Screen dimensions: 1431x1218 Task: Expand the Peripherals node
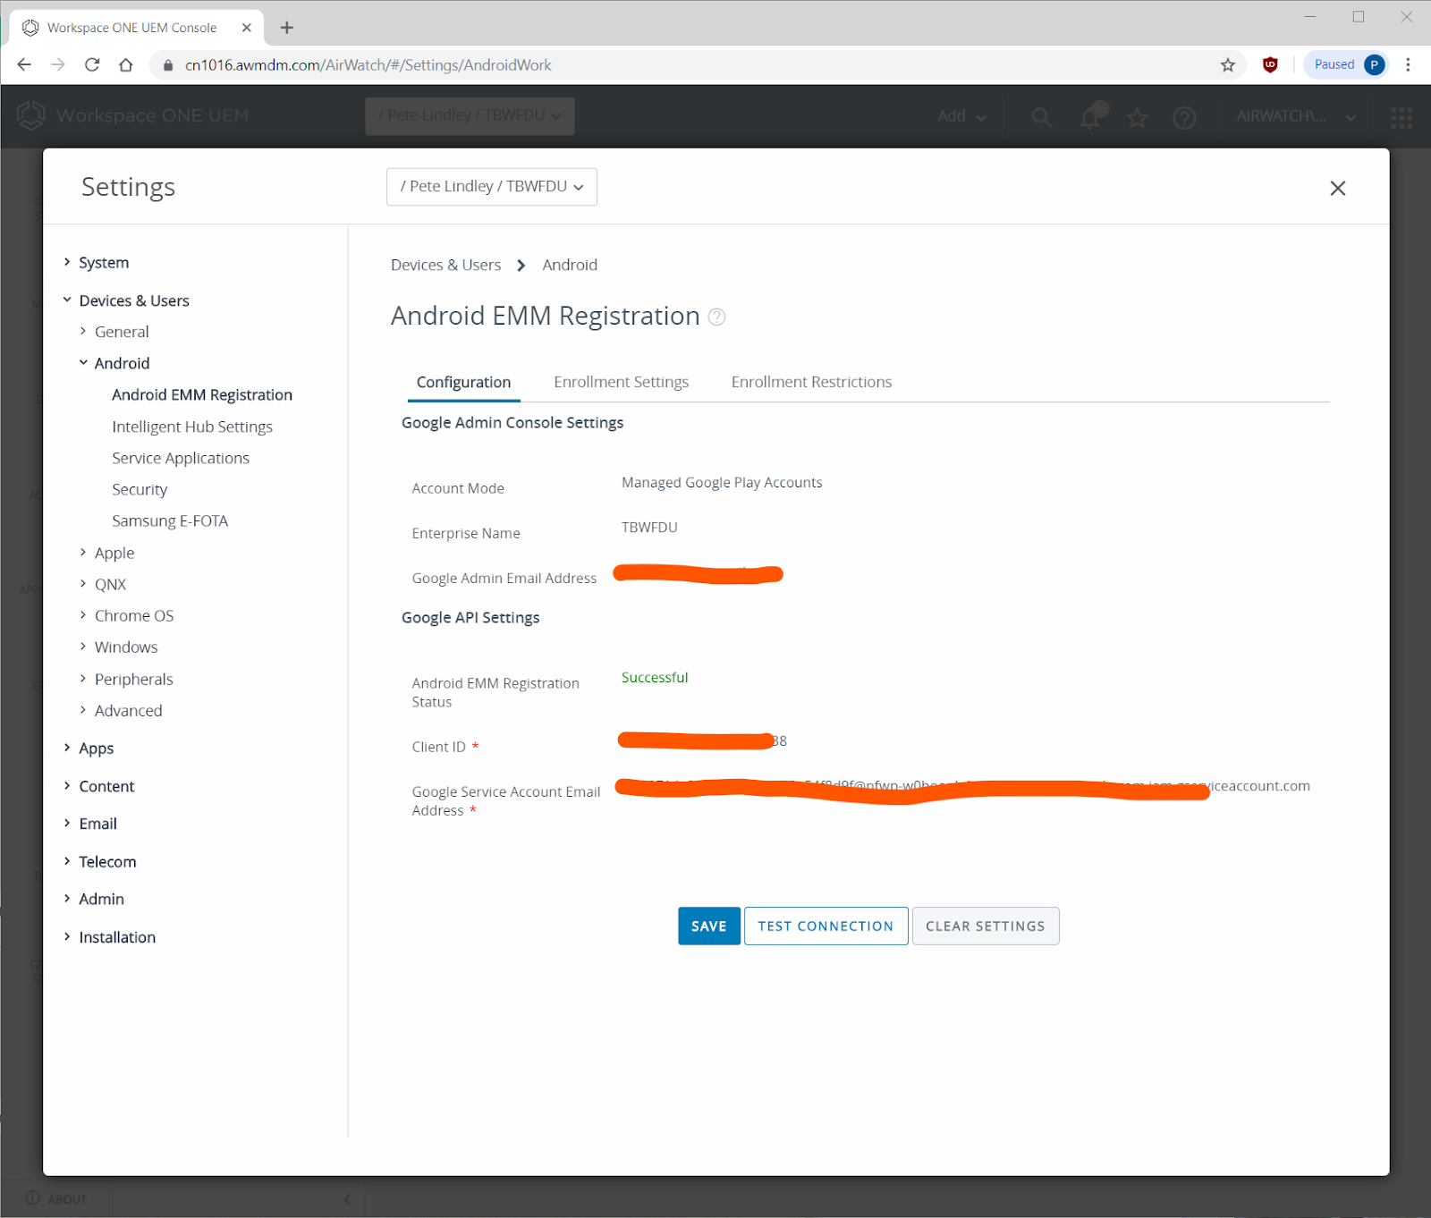[83, 679]
